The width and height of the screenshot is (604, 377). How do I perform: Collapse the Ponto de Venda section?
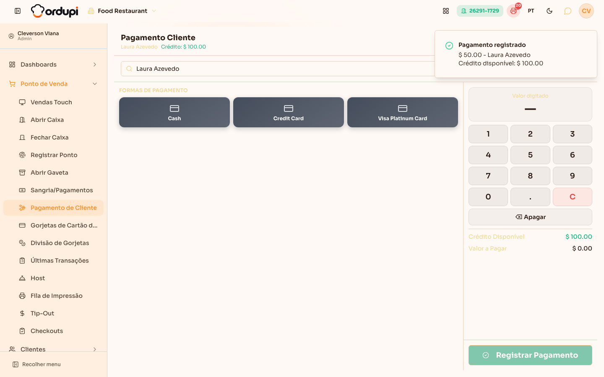(53, 84)
